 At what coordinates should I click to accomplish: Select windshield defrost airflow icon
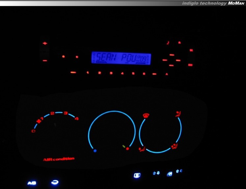coord(146,116)
